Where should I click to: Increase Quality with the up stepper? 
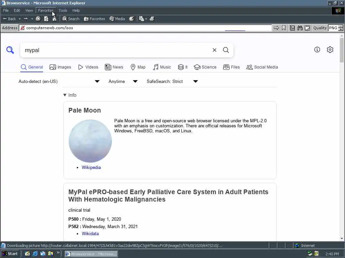click(x=341, y=26)
